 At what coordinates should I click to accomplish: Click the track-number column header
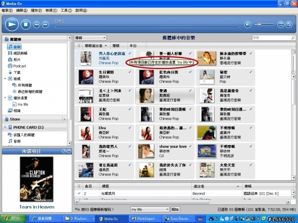(x=91, y=186)
